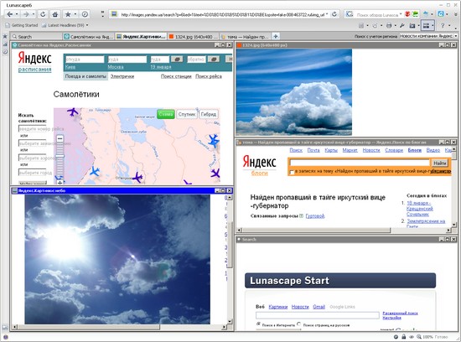Switch to 'Яндекс.Картинки' tab
This screenshot has width=461, height=342.
pyautogui.click(x=141, y=37)
